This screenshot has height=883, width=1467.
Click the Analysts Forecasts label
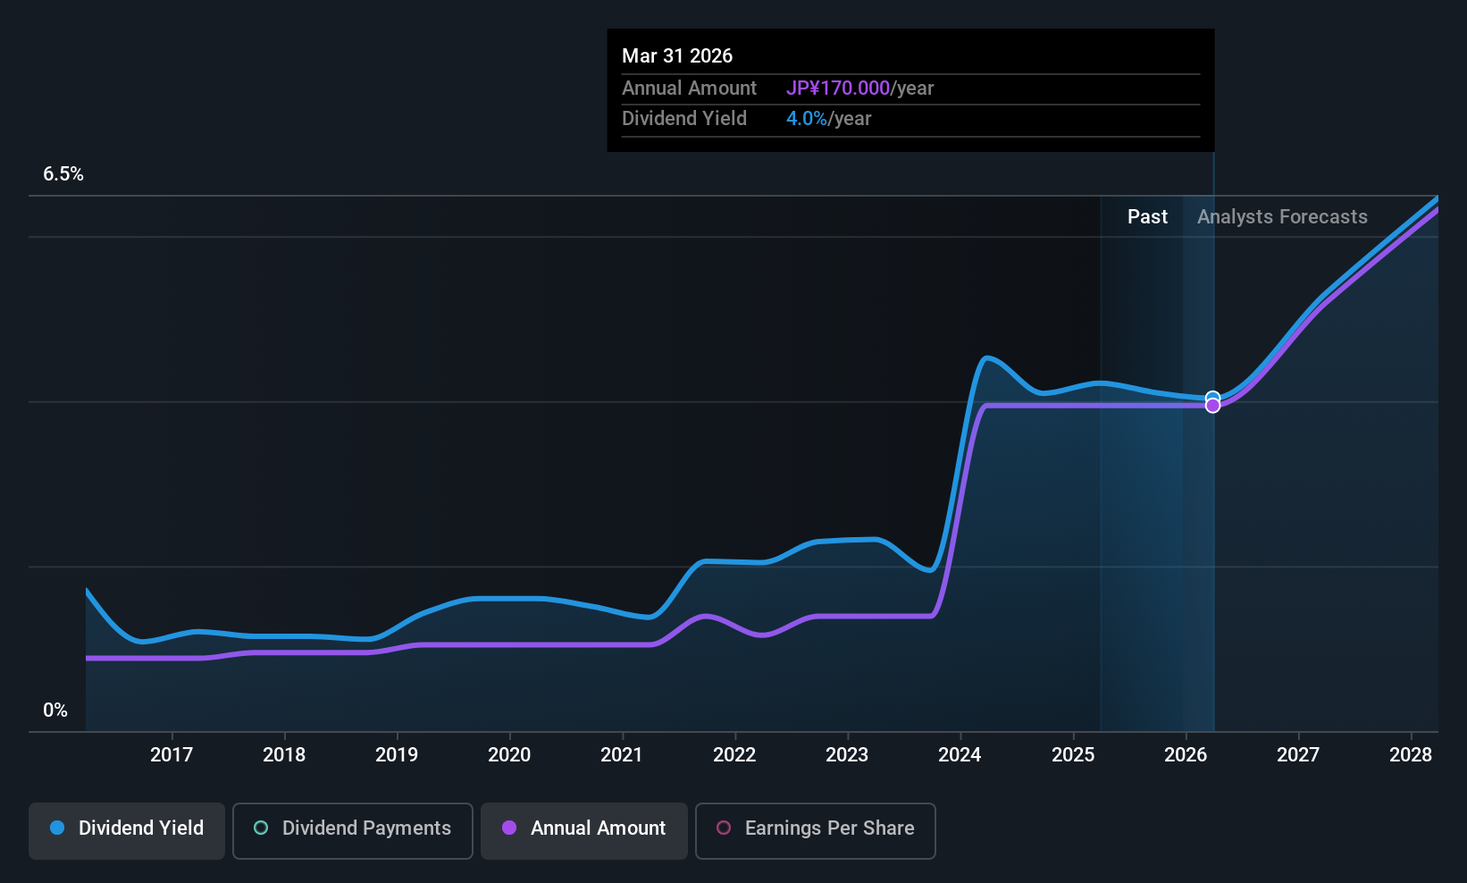click(x=1282, y=217)
